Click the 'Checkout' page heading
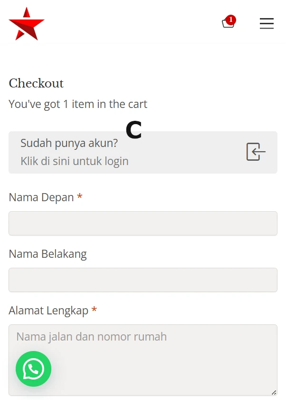Viewport: 286px width, 400px height. pyautogui.click(x=36, y=84)
